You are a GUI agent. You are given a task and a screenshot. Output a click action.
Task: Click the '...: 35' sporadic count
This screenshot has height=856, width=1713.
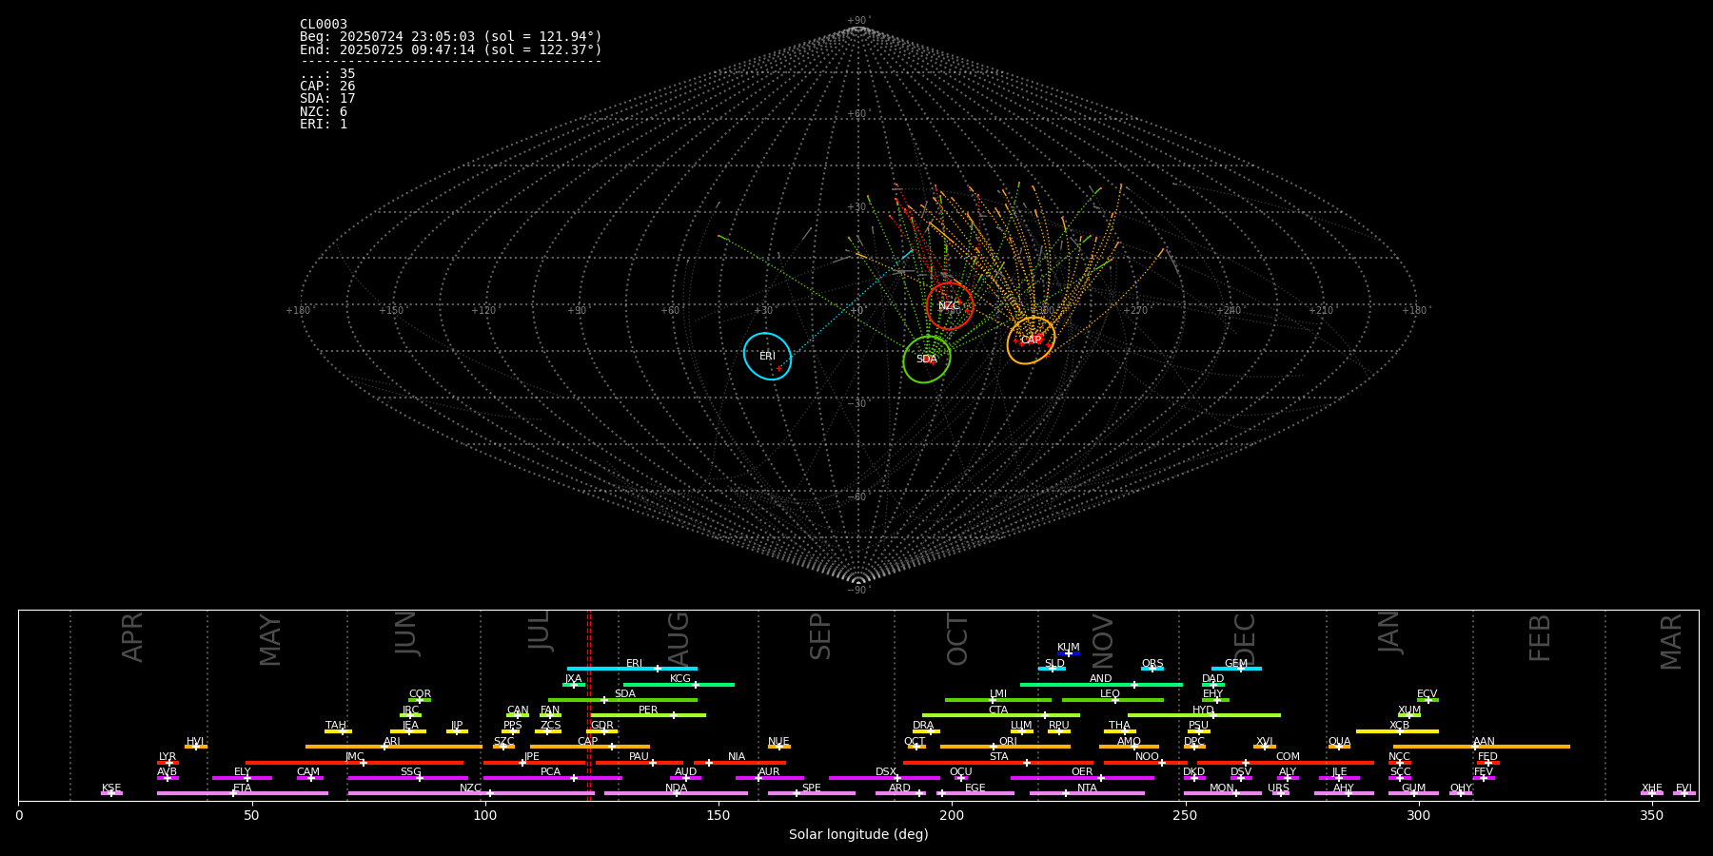click(327, 74)
